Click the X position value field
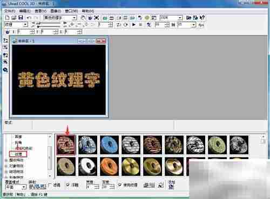 [23, 32]
